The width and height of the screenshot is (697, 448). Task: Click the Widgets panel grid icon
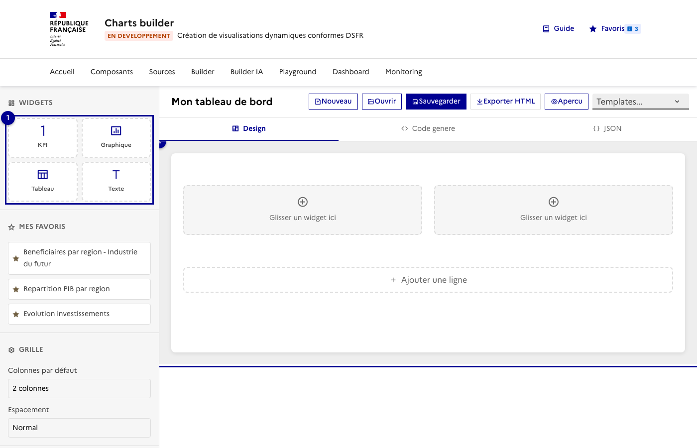point(11,103)
